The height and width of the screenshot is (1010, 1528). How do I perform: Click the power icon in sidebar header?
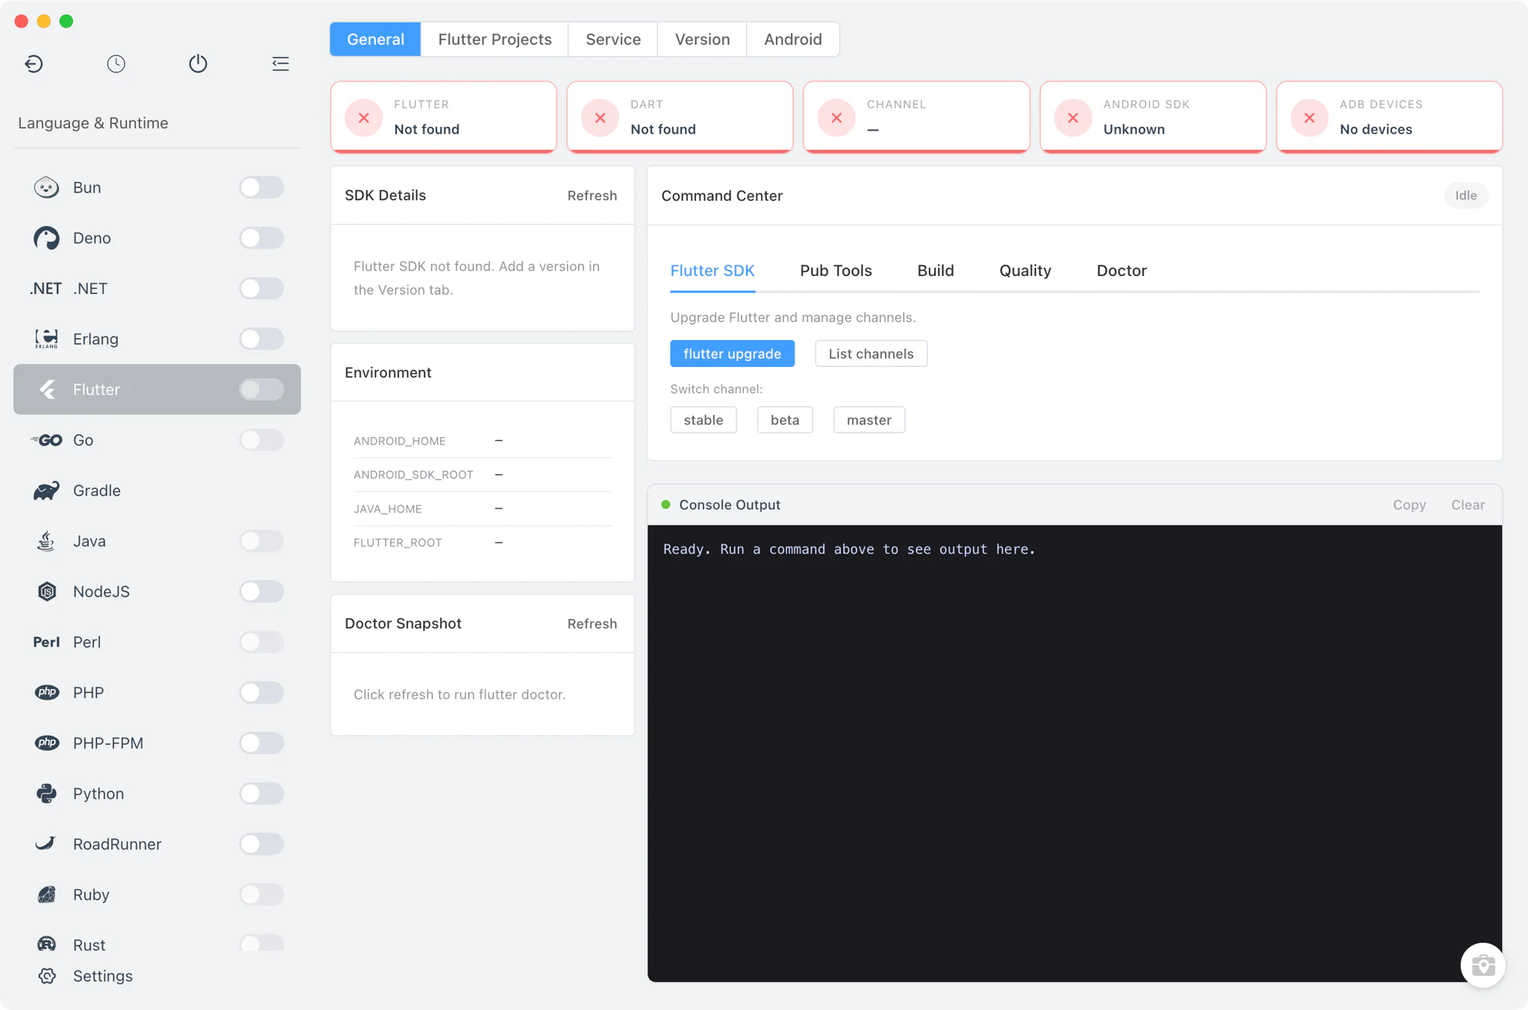[198, 63]
